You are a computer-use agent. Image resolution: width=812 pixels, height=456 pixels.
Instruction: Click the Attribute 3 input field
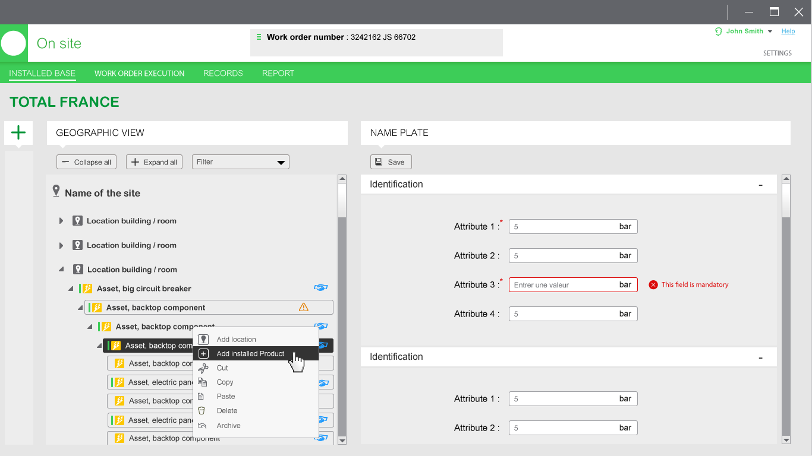pos(573,285)
